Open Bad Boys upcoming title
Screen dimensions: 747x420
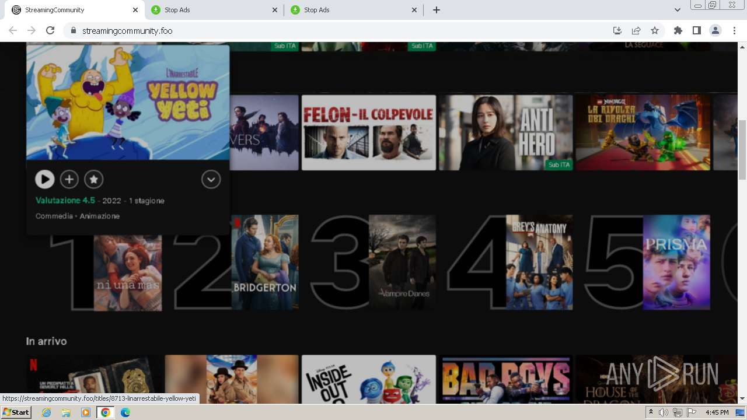tap(506, 379)
